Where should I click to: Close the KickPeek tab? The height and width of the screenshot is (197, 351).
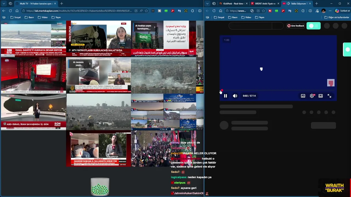click(247, 4)
